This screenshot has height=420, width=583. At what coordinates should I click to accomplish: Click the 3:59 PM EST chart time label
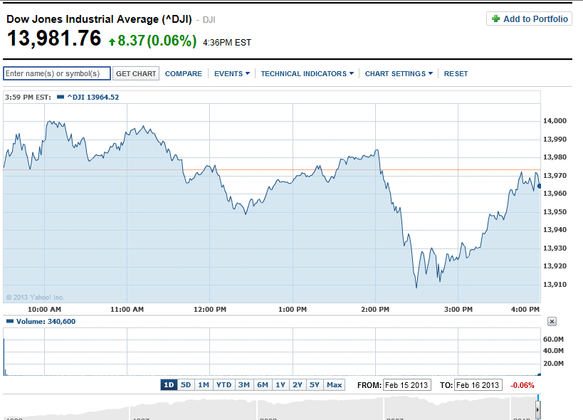pos(28,97)
